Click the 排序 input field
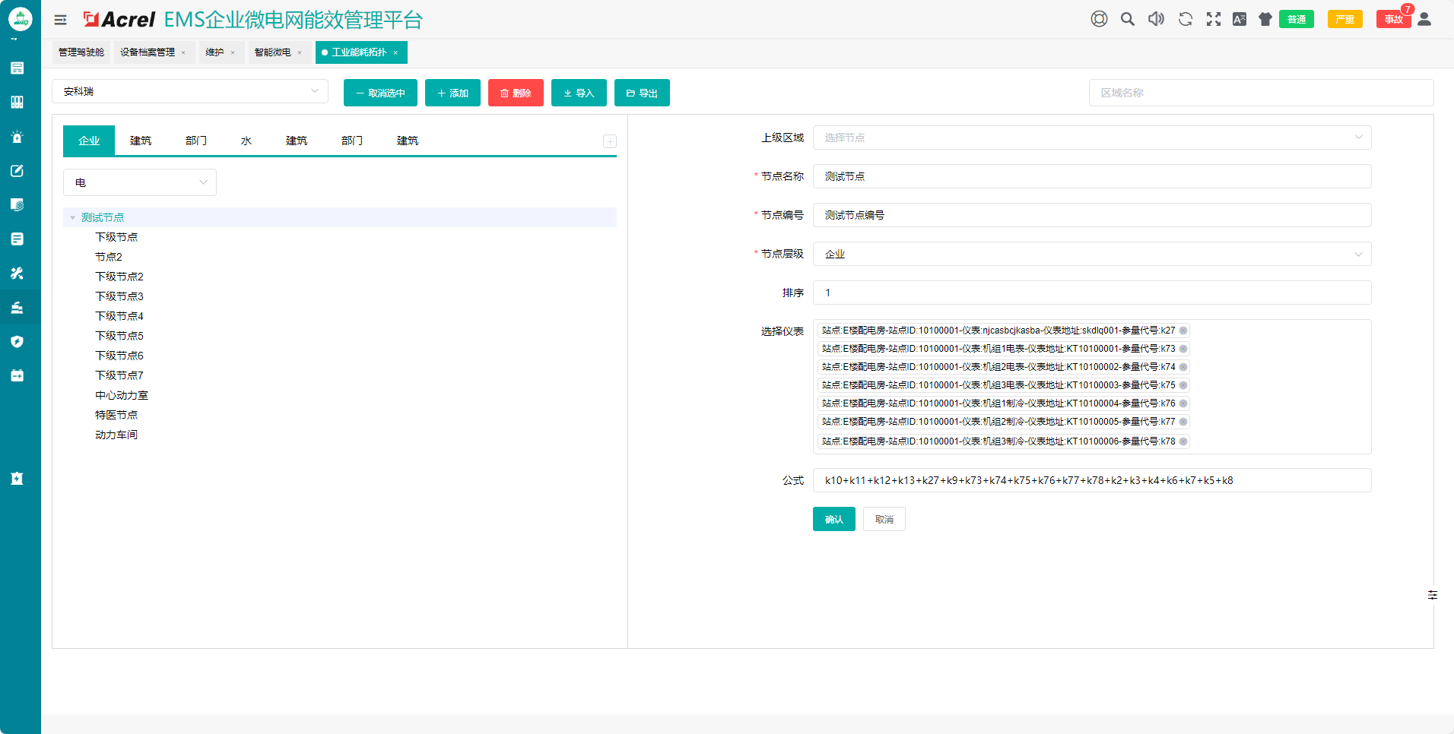The image size is (1454, 734). point(1092,293)
